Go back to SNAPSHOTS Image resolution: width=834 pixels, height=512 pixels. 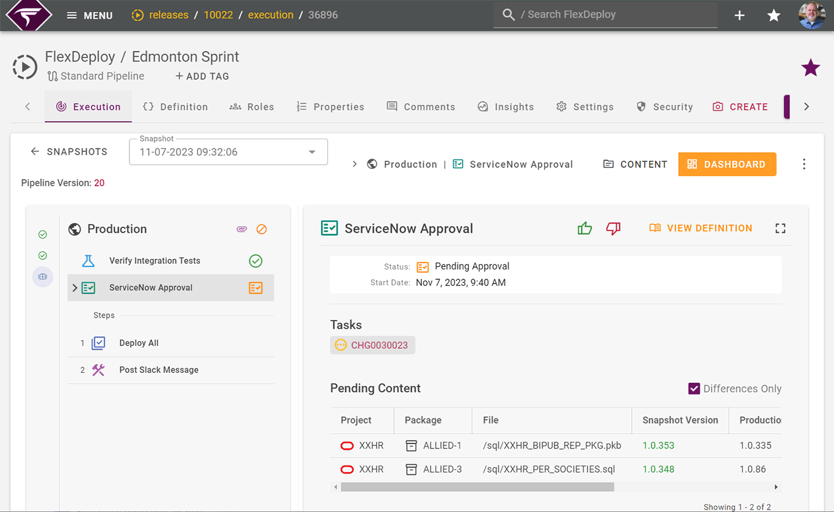click(69, 152)
